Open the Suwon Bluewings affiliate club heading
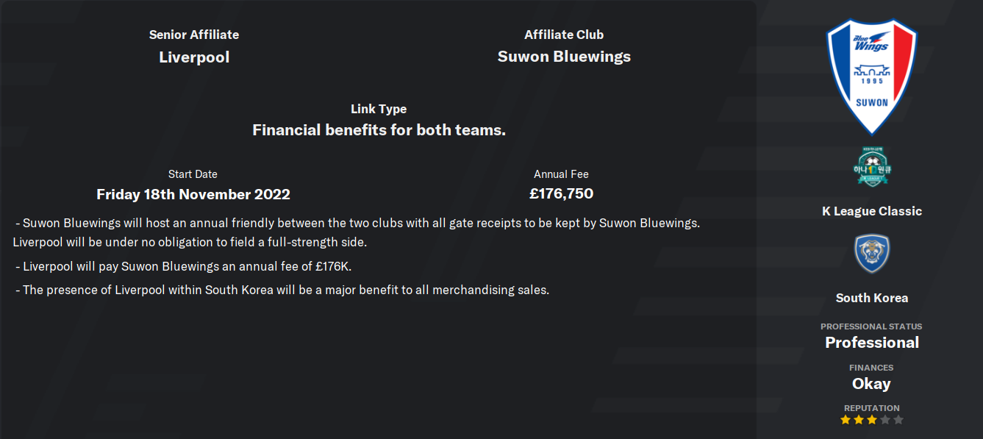This screenshot has width=983, height=439. pos(564,57)
